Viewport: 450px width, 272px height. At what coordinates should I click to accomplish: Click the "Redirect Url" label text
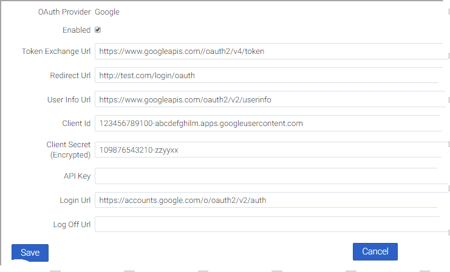(70, 76)
